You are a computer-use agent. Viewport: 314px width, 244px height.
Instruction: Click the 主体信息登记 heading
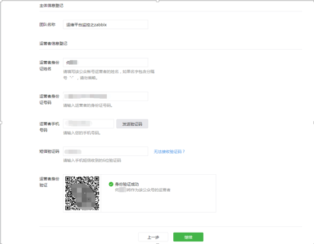[x=51, y=6]
